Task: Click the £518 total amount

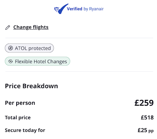Action: [x=147, y=118]
